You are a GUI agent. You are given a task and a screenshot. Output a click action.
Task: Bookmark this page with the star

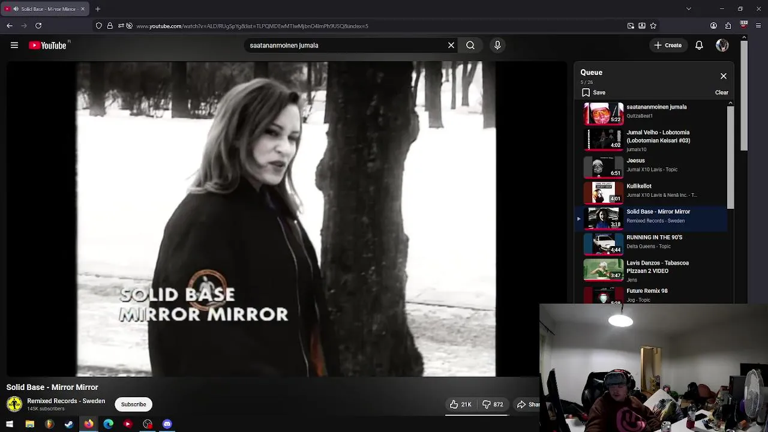click(x=653, y=26)
